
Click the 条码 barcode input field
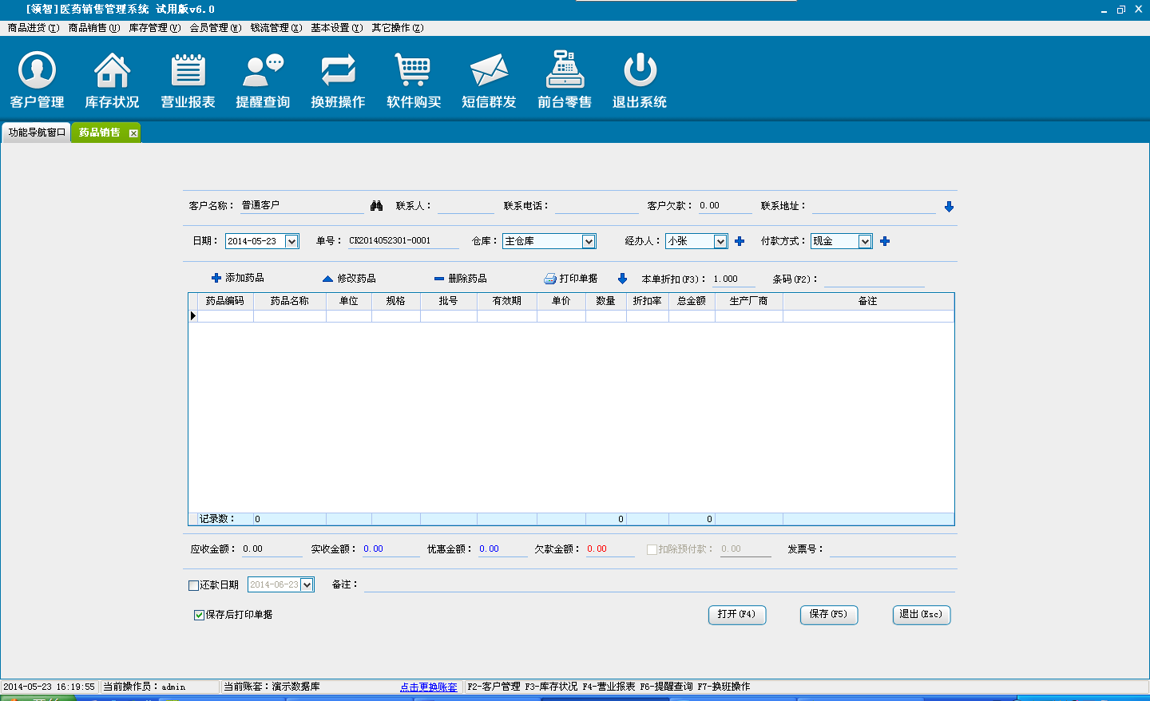[x=874, y=279]
